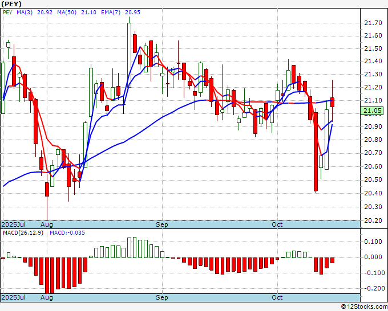This screenshot has width=388, height=311.
Task: Click the 21.60 price axis label
Action: [x=373, y=35]
